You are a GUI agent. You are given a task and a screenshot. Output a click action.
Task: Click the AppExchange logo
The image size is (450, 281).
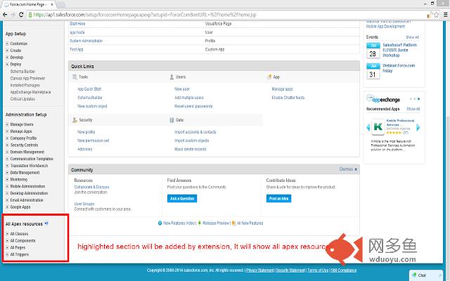tap(383, 99)
